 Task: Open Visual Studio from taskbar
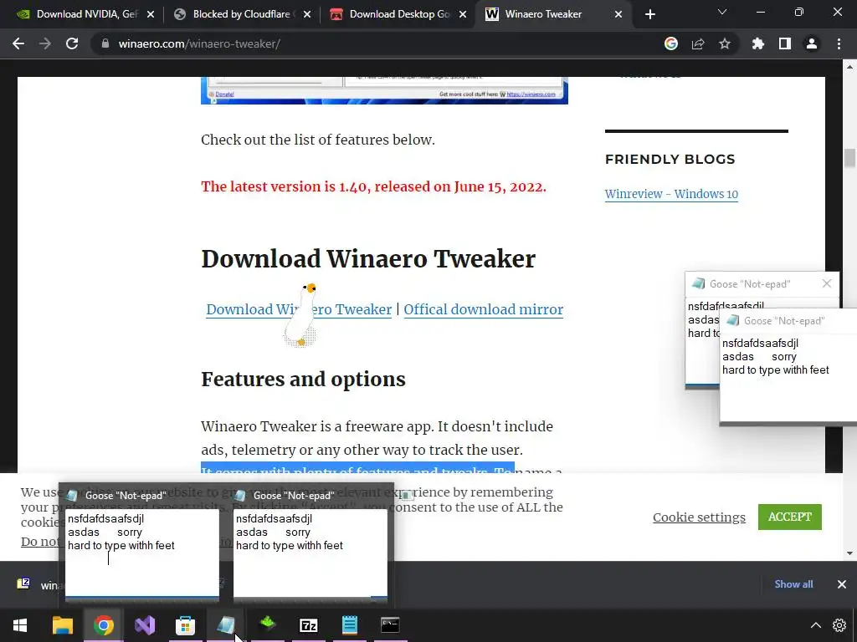coord(144,625)
